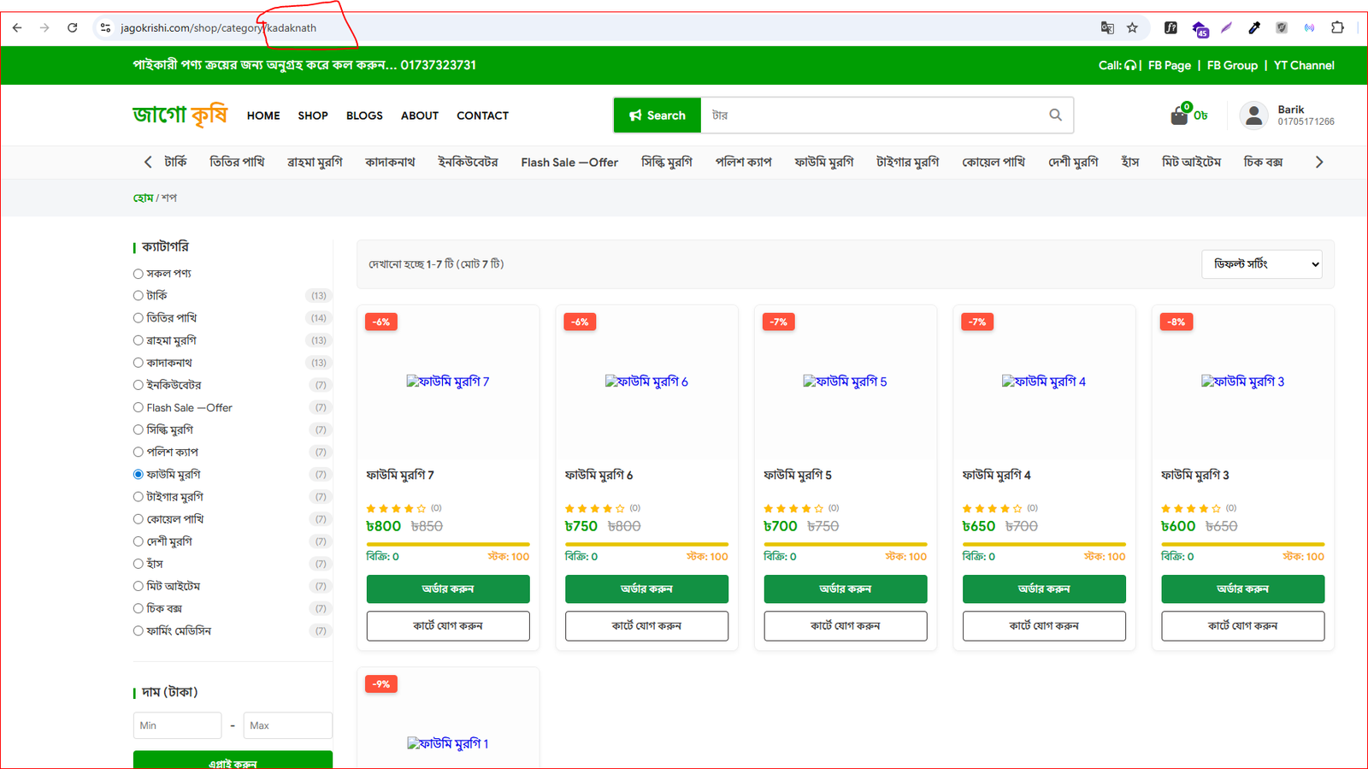The width and height of the screenshot is (1368, 769).
Task: Select the টার্কি category radio button
Action: [138, 296]
